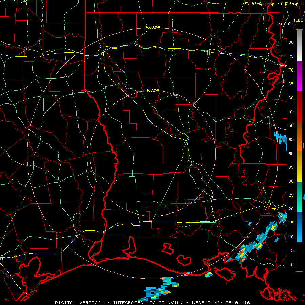Image resolution: width=305 pixels, height=305 pixels.
Task: Click the 100 NMI range ring label
Action: (x=152, y=28)
